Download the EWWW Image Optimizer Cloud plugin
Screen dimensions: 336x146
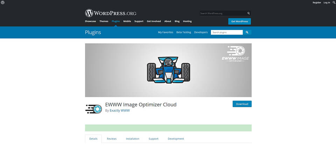coord(242,104)
